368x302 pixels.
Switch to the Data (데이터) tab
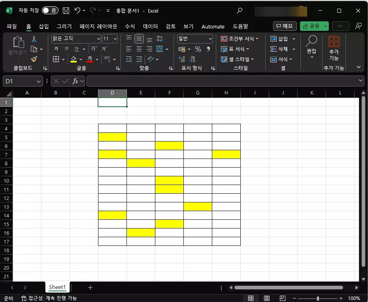pyautogui.click(x=151, y=26)
